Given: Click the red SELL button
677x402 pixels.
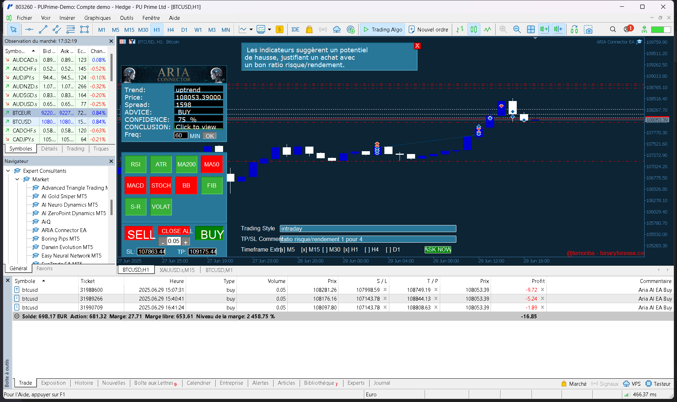Looking at the screenshot, I should click(139, 233).
